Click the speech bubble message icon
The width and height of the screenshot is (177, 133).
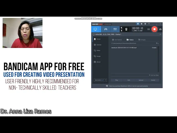[x=107, y=86]
